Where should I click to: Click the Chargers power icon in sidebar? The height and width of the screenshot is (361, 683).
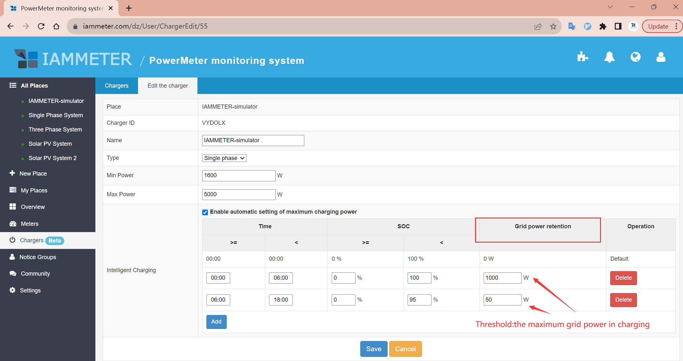coord(12,240)
